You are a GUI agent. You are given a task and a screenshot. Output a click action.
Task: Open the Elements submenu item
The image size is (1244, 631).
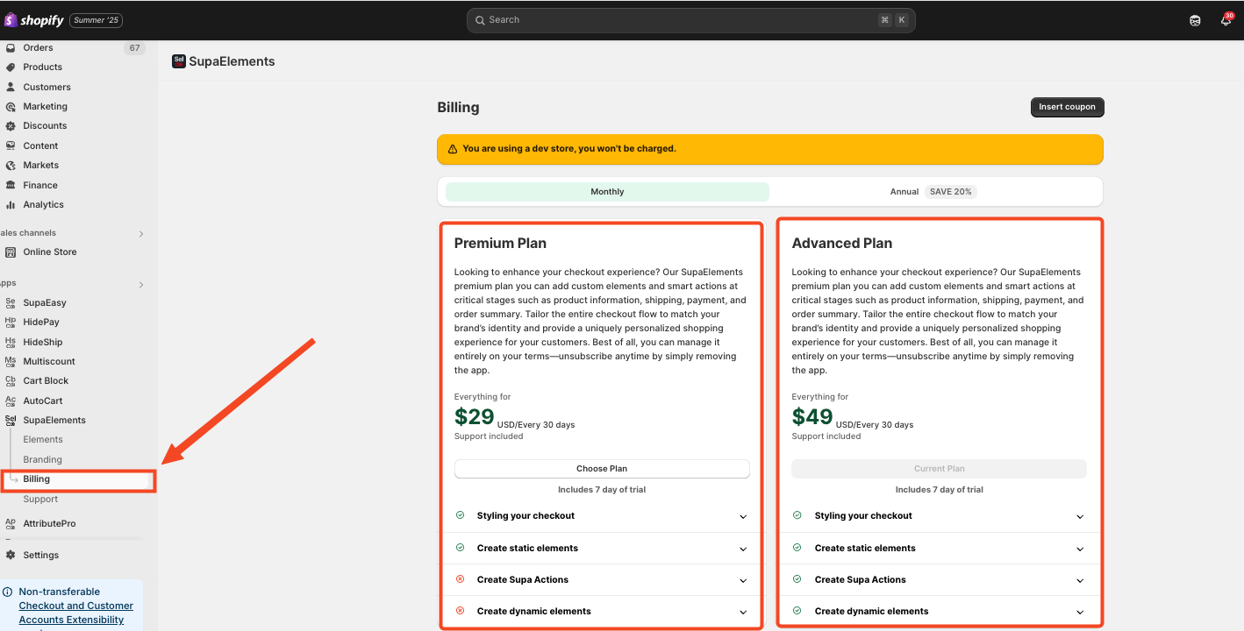coord(43,439)
